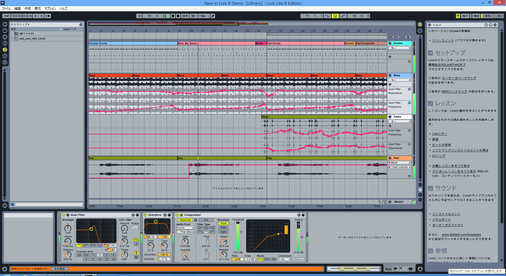
Task: Open the 編集 menu
Action: (x=18, y=9)
